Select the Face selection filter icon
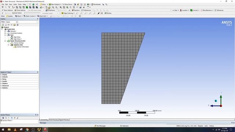The width and height of the screenshot is (235, 132). pyautogui.click(x=23, y=7)
